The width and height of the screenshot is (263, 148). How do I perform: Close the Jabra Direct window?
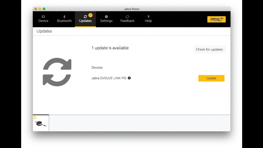[x=36, y=9]
